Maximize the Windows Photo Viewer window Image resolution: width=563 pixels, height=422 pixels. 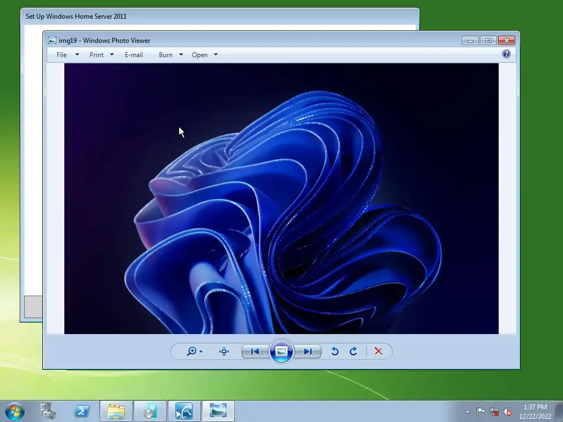coord(488,40)
